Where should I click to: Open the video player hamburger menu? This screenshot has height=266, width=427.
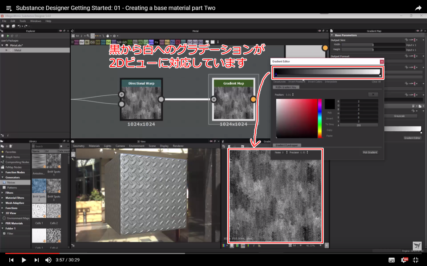(9, 8)
